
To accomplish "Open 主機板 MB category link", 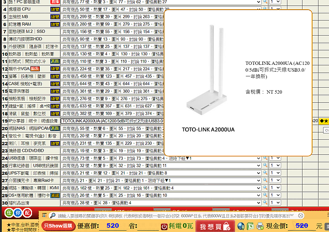I will pos(18,17).
